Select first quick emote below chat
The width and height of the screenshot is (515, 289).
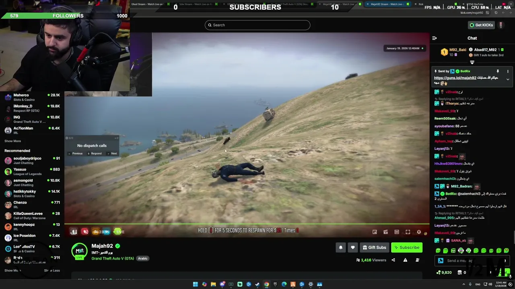[x=438, y=250]
